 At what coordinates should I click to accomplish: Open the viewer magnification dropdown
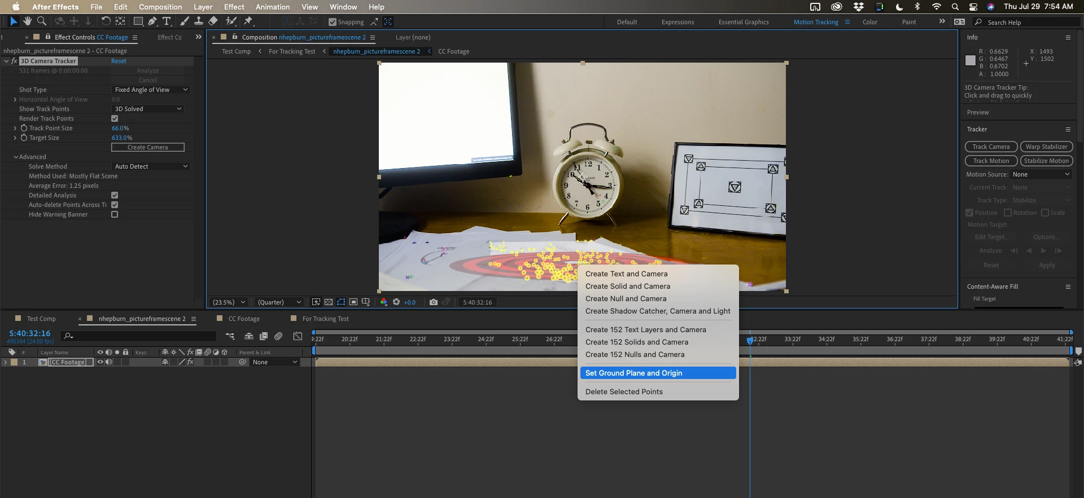(229, 302)
